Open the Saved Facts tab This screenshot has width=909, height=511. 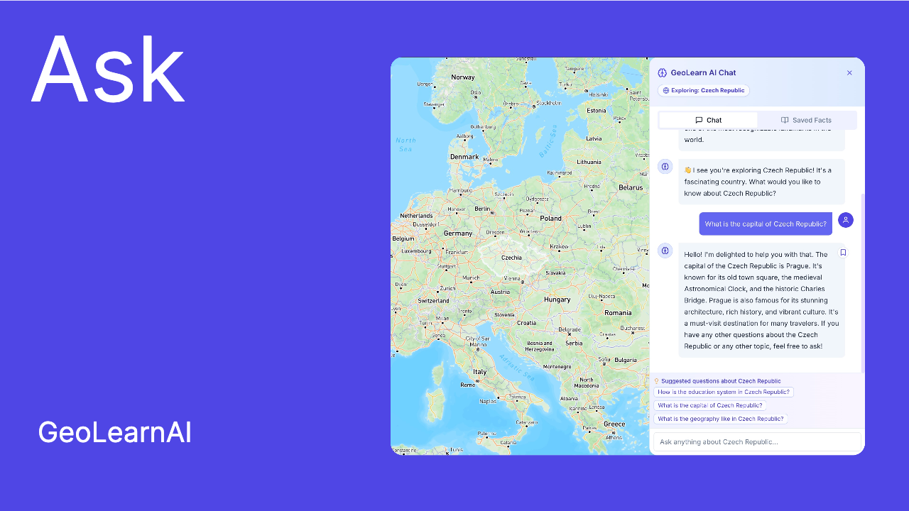click(x=806, y=121)
